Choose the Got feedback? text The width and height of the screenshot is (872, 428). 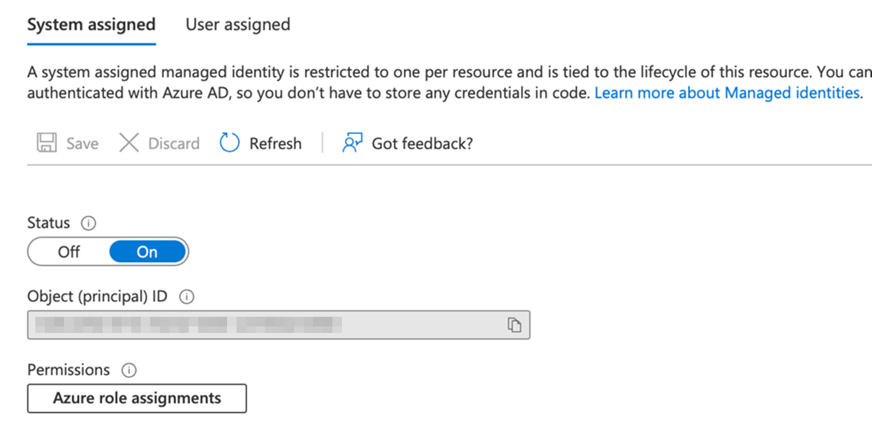422,143
